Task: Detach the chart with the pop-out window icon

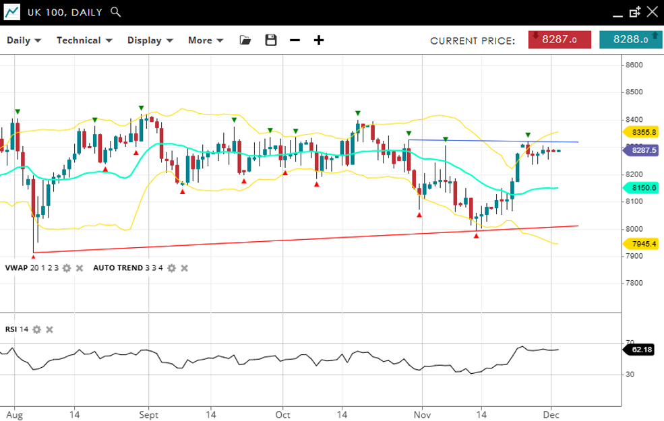Action: click(634, 12)
